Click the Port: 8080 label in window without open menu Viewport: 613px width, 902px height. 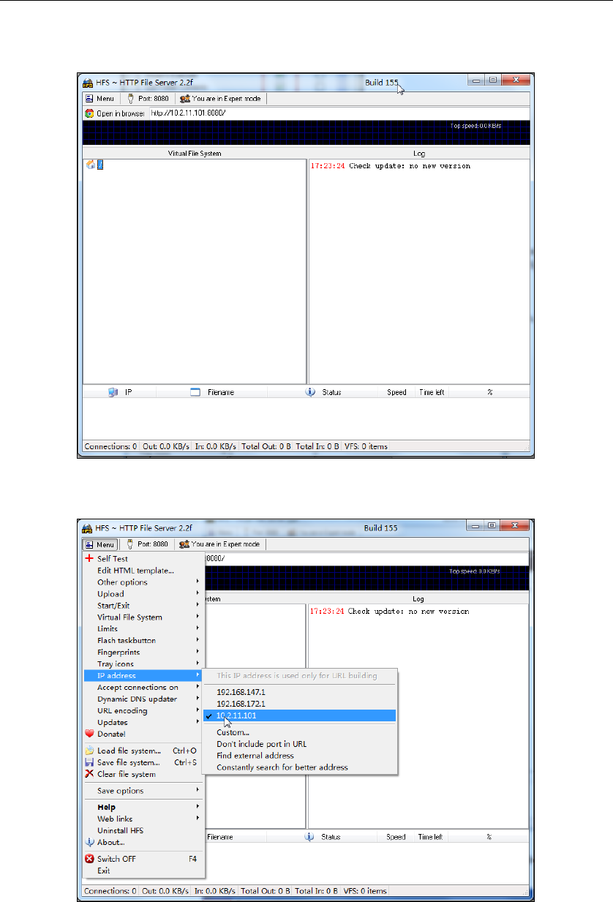pos(153,98)
